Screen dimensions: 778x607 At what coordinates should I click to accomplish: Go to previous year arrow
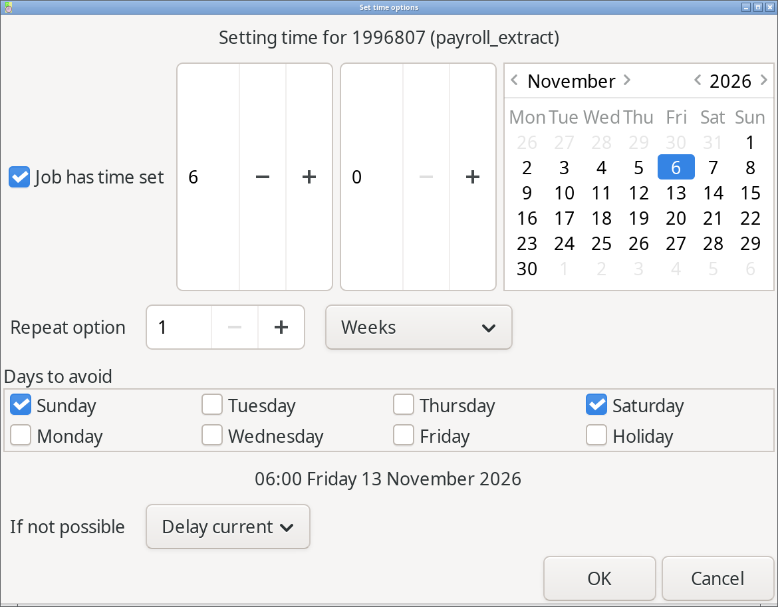click(x=697, y=80)
